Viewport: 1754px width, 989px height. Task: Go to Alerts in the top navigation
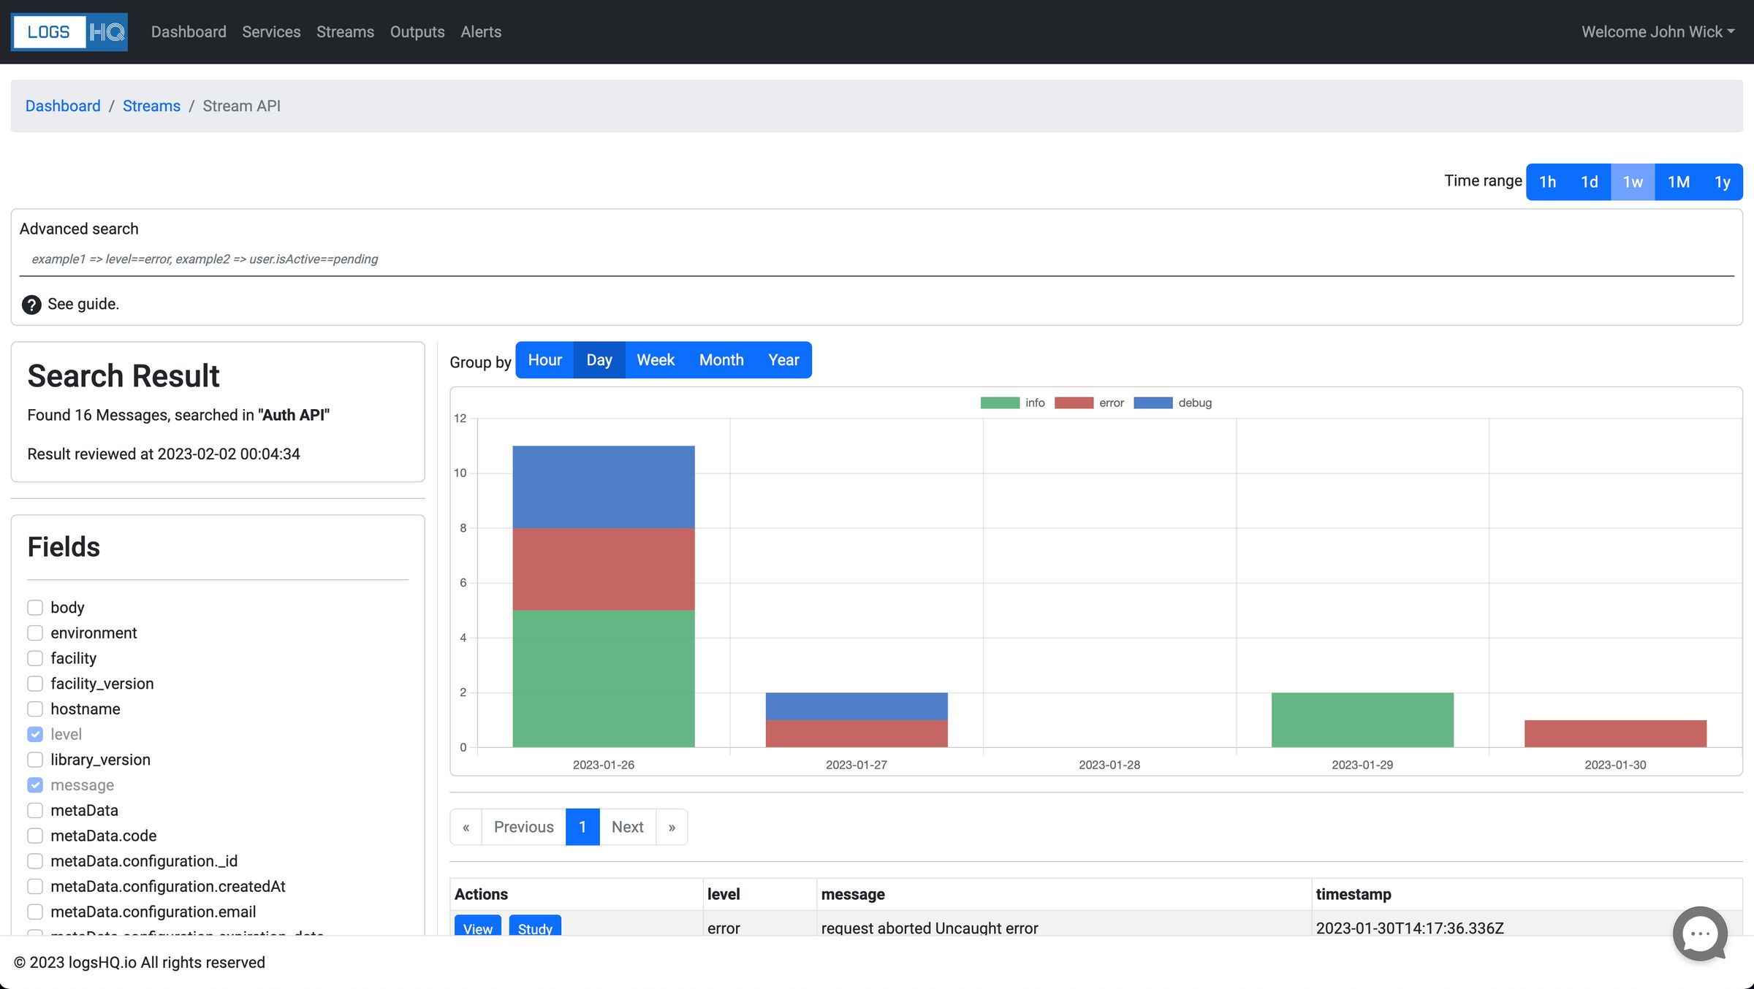pyautogui.click(x=480, y=31)
